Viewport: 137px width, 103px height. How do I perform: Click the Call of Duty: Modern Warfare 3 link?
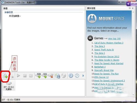[x=109, y=43]
